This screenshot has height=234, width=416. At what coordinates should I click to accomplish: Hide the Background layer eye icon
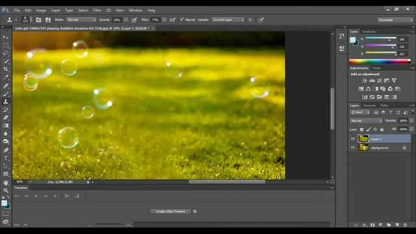pos(352,148)
